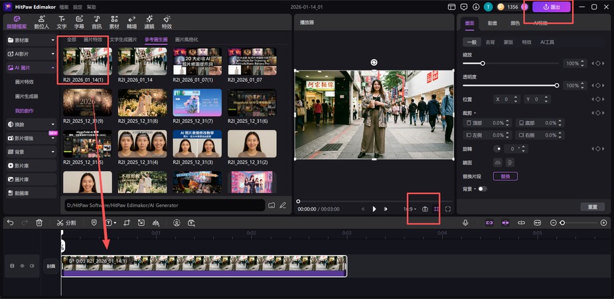Viewport: 614px width, 299px height.
Task: Select the 分割 split tool
Action: tap(66, 223)
